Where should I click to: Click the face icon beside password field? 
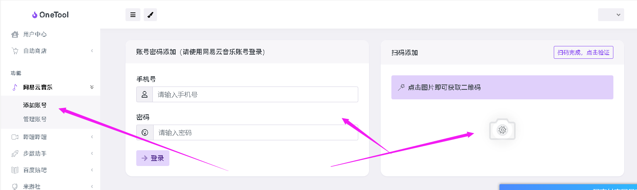pos(145,132)
